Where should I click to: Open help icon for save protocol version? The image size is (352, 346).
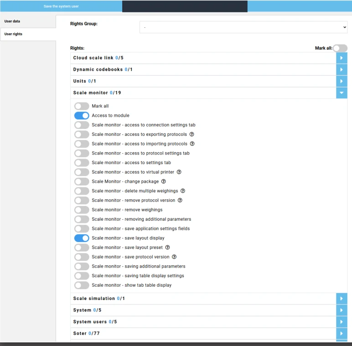(x=174, y=257)
